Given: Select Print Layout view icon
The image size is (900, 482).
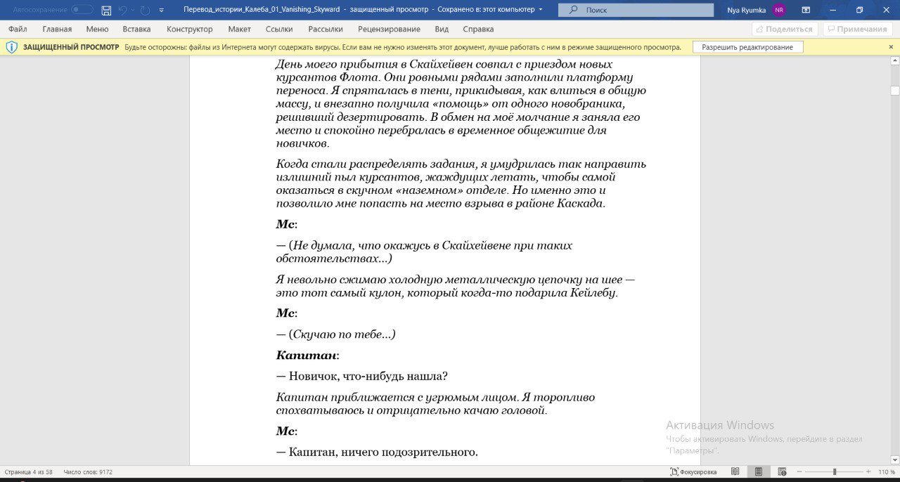Looking at the screenshot, I should 759,472.
